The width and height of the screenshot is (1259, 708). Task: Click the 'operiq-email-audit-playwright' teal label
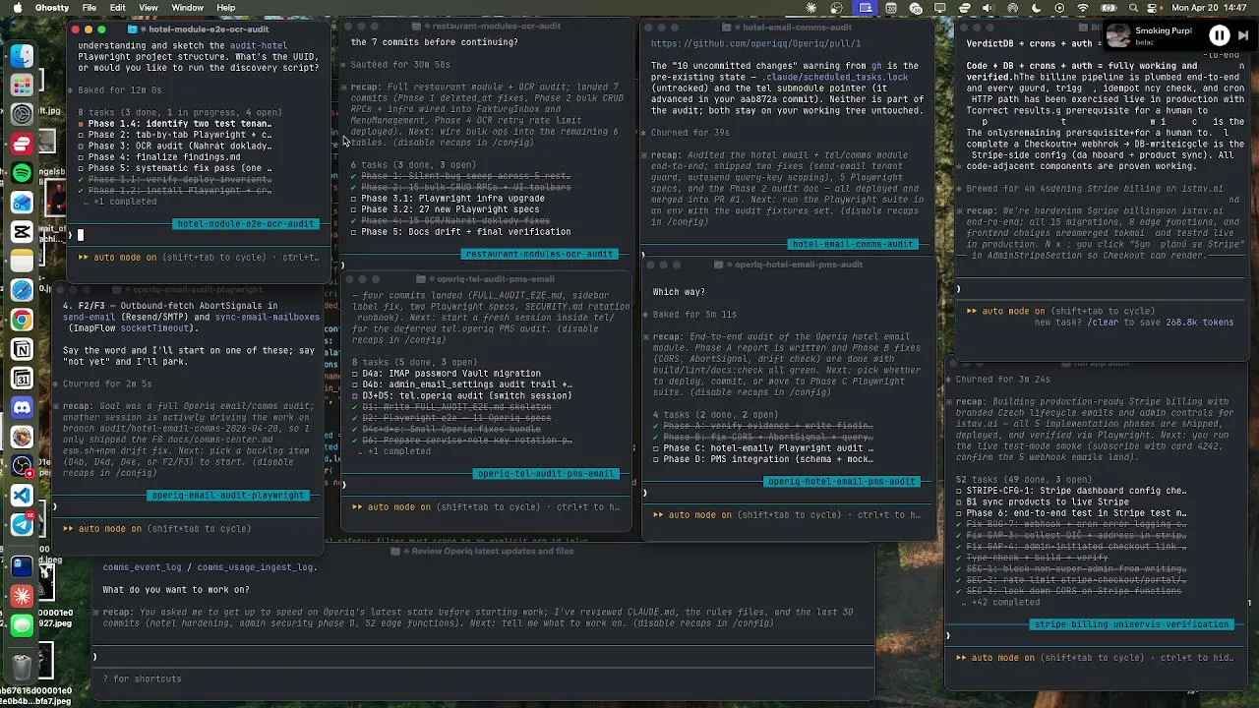tap(228, 496)
